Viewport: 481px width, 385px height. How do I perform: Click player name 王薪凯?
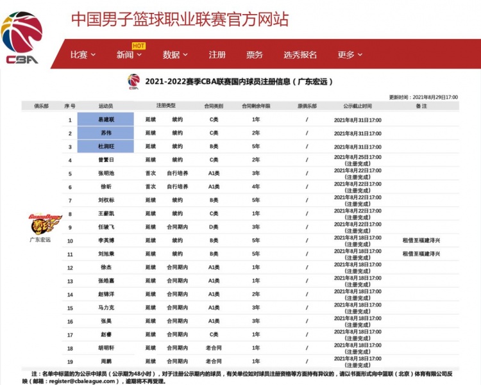[x=106, y=213]
